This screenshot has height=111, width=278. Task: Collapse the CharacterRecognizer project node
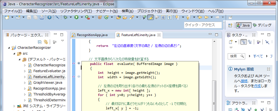coord(9,48)
